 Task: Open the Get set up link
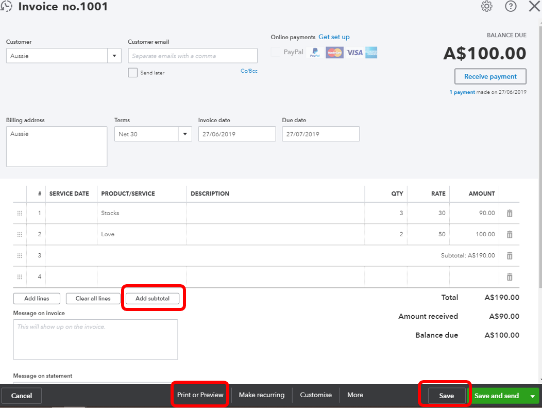[x=334, y=37]
